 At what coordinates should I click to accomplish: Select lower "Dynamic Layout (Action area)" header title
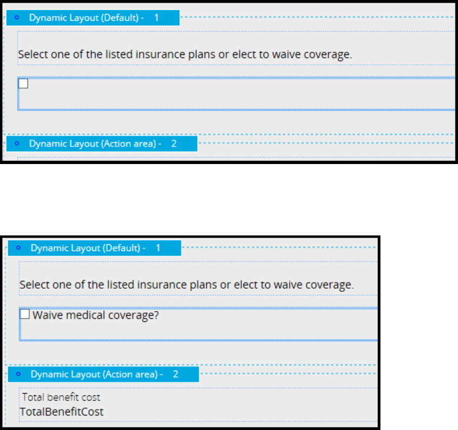[x=97, y=374]
